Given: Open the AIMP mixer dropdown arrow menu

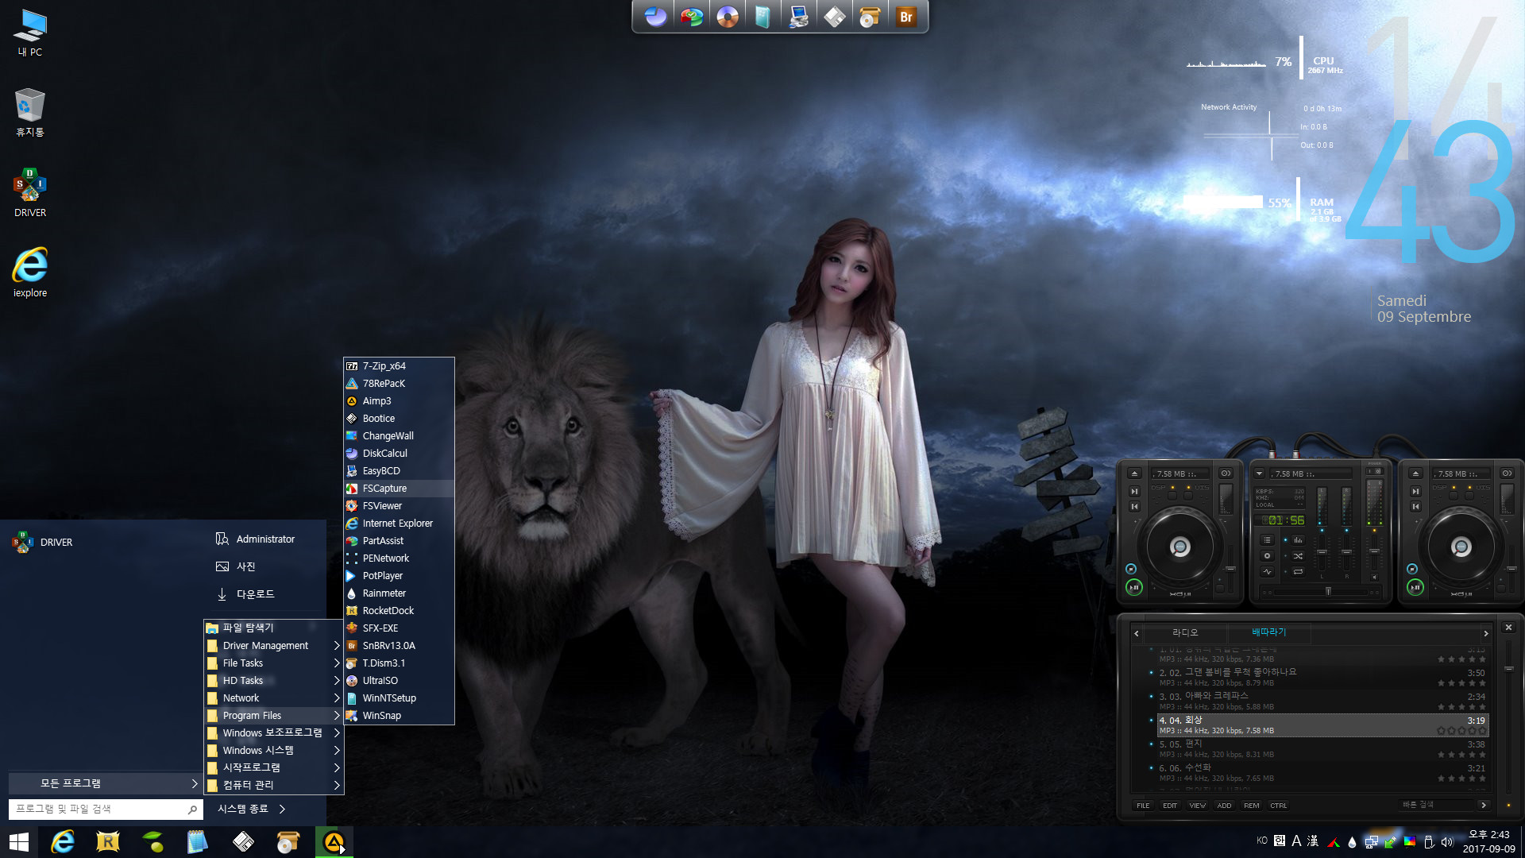Looking at the screenshot, I should 1260,474.
